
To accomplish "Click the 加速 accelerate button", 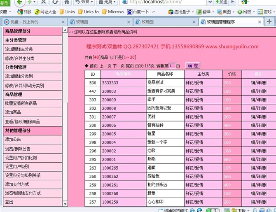I will tap(222, 2).
